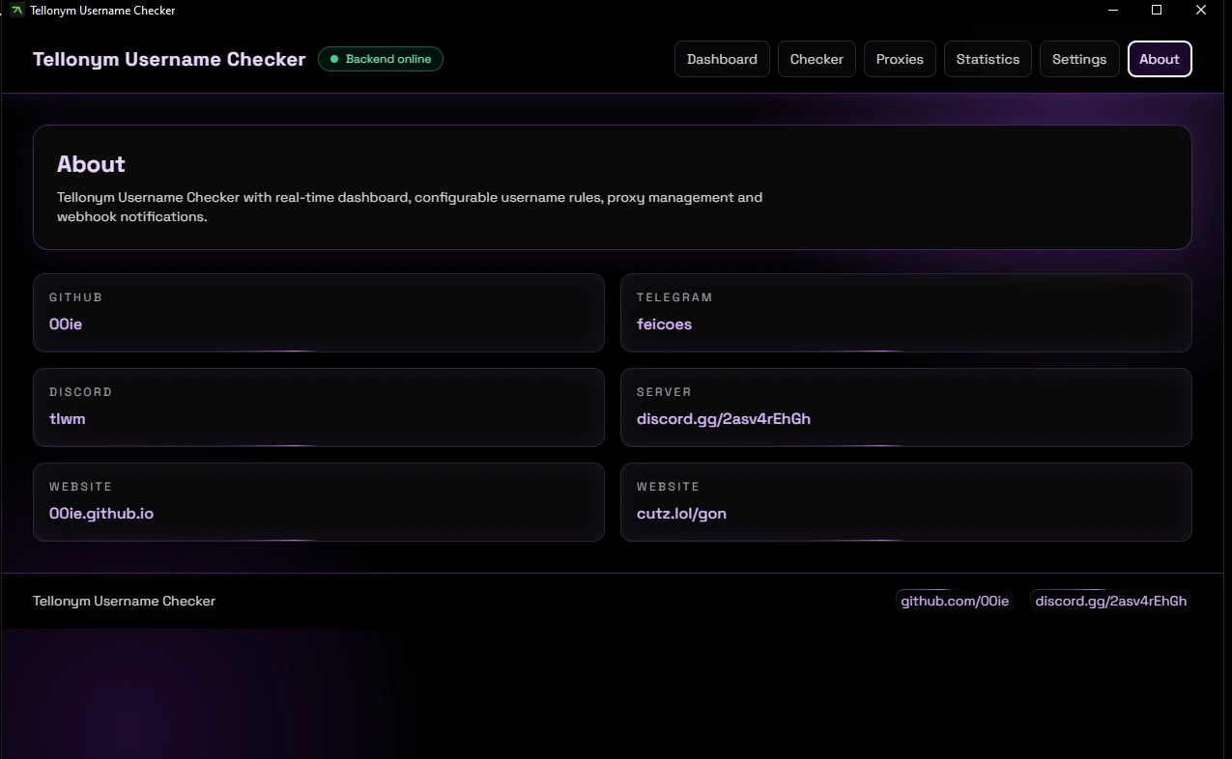Minimize the application window
1232x759 pixels.
click(1112, 11)
